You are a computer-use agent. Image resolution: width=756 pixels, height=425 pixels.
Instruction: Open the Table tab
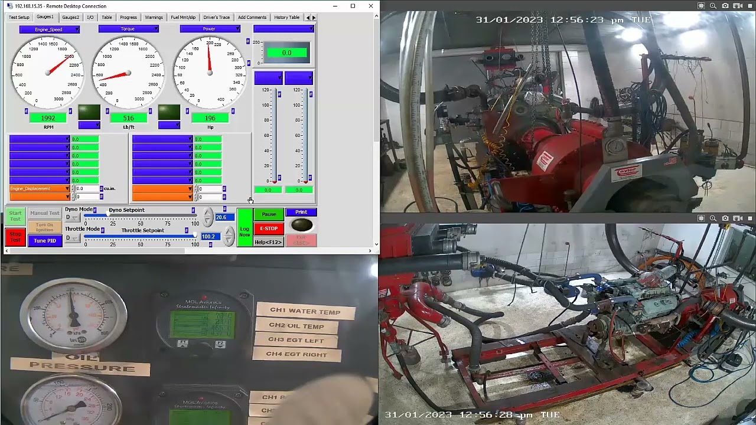(x=107, y=17)
